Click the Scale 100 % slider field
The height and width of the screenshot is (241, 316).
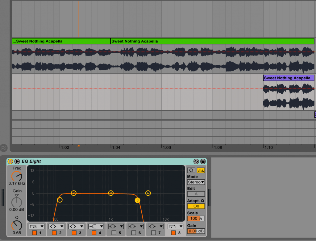tap(196, 219)
